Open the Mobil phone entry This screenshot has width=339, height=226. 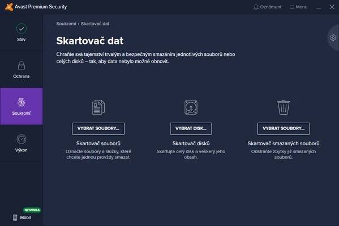[x=22, y=218]
